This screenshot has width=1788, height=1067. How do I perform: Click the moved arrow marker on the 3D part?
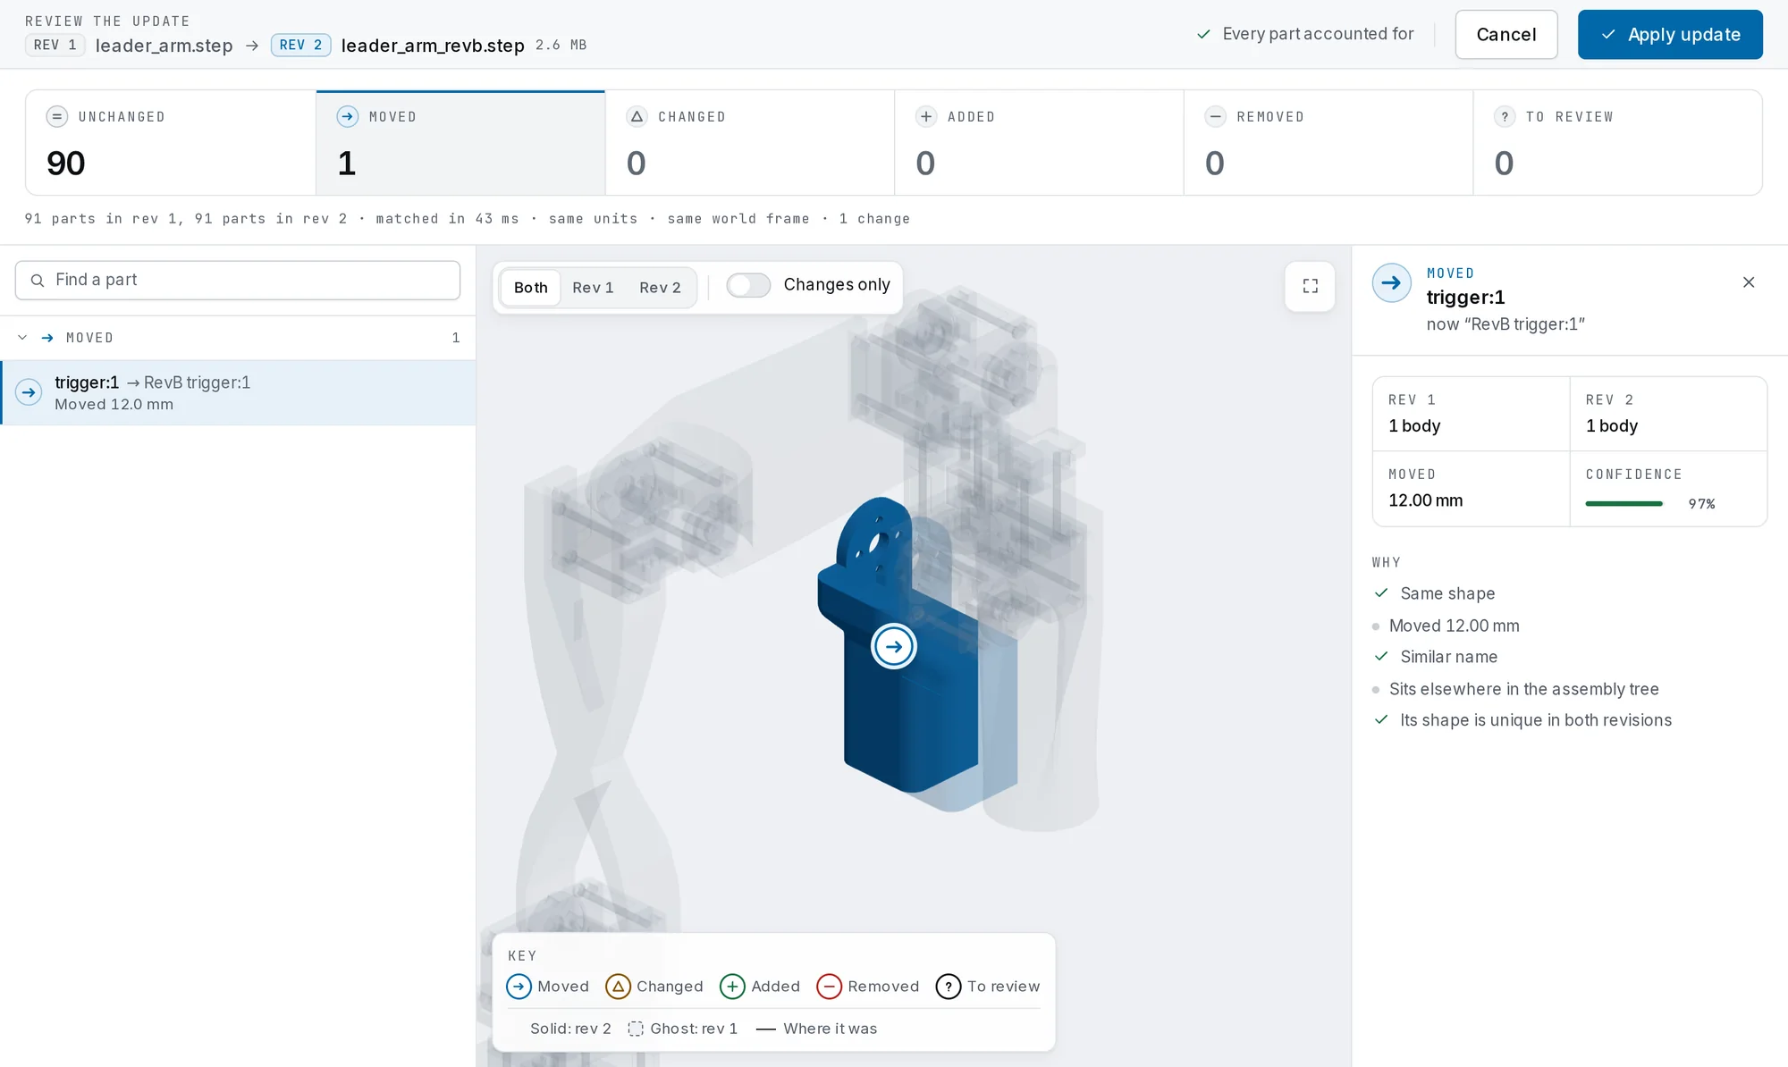(894, 646)
